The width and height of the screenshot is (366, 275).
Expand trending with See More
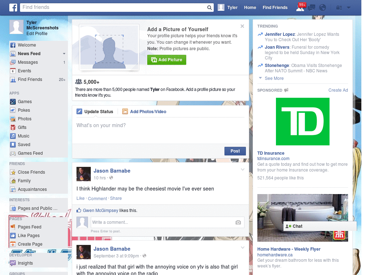coord(274,78)
